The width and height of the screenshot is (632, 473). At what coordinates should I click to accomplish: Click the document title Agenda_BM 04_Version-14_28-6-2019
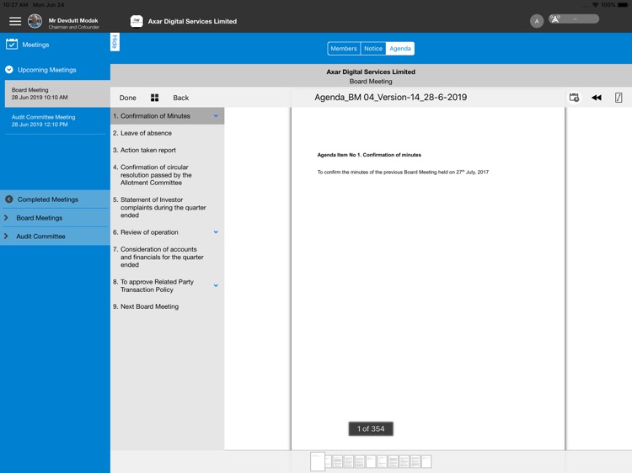point(390,98)
